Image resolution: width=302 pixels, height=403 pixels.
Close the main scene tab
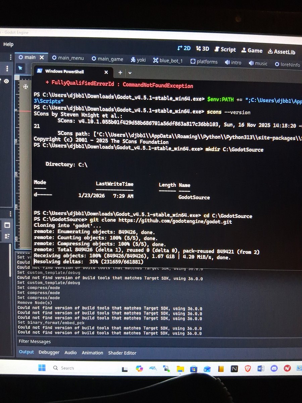tap(42, 57)
